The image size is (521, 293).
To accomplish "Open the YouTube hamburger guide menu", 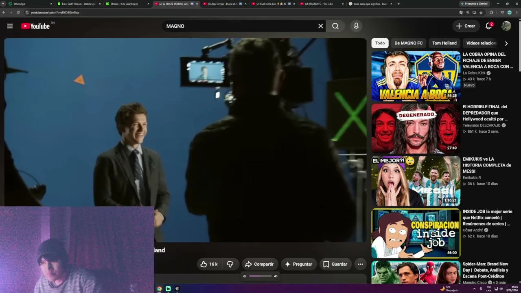I will (x=10, y=26).
